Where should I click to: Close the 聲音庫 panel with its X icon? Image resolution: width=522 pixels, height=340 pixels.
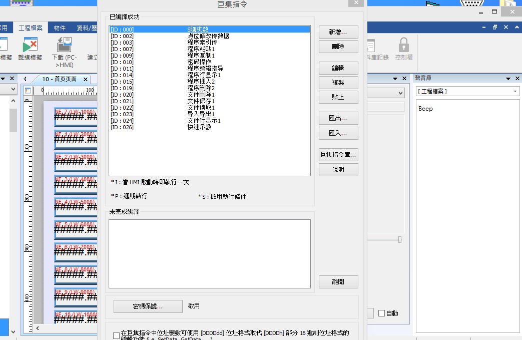517,79
